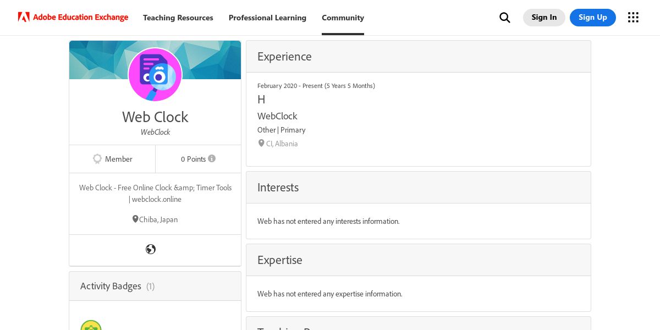Select the Community tab

click(x=343, y=18)
